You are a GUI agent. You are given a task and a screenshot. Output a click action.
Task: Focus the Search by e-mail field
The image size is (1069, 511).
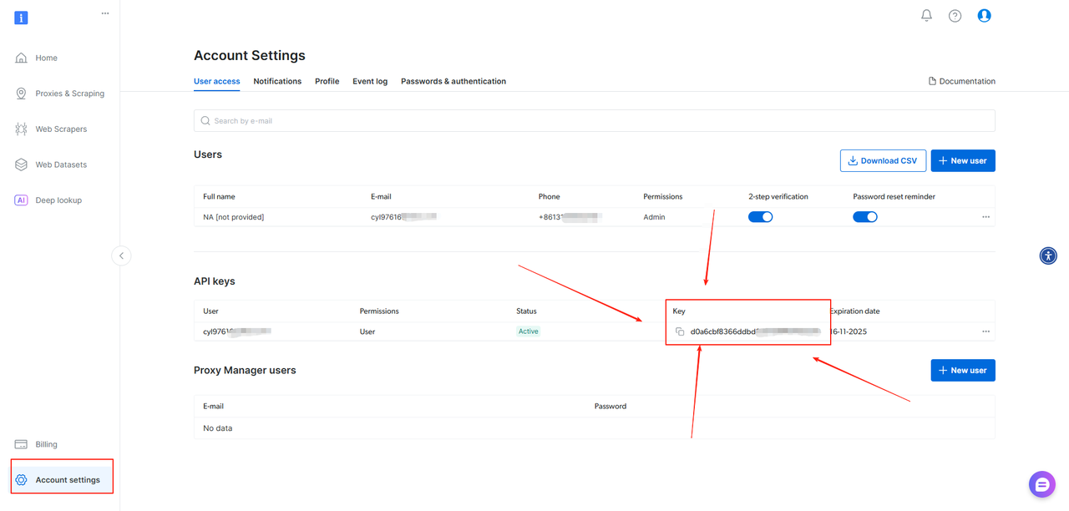click(595, 120)
